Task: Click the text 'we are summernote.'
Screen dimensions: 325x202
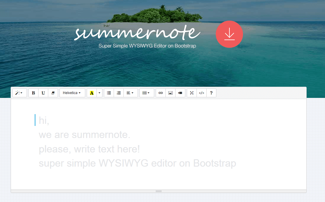Action: pyautogui.click(x=84, y=135)
